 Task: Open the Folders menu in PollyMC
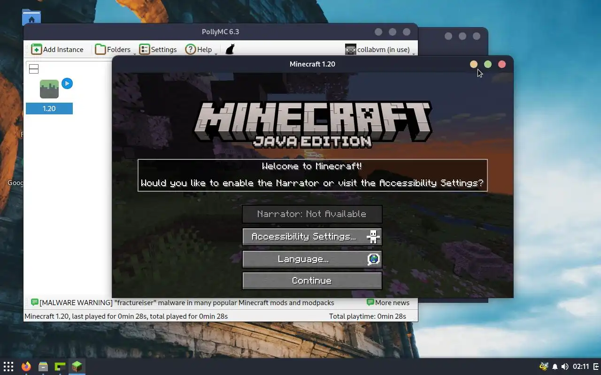tap(113, 49)
